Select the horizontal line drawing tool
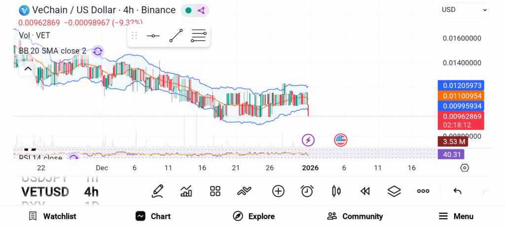 153,36
